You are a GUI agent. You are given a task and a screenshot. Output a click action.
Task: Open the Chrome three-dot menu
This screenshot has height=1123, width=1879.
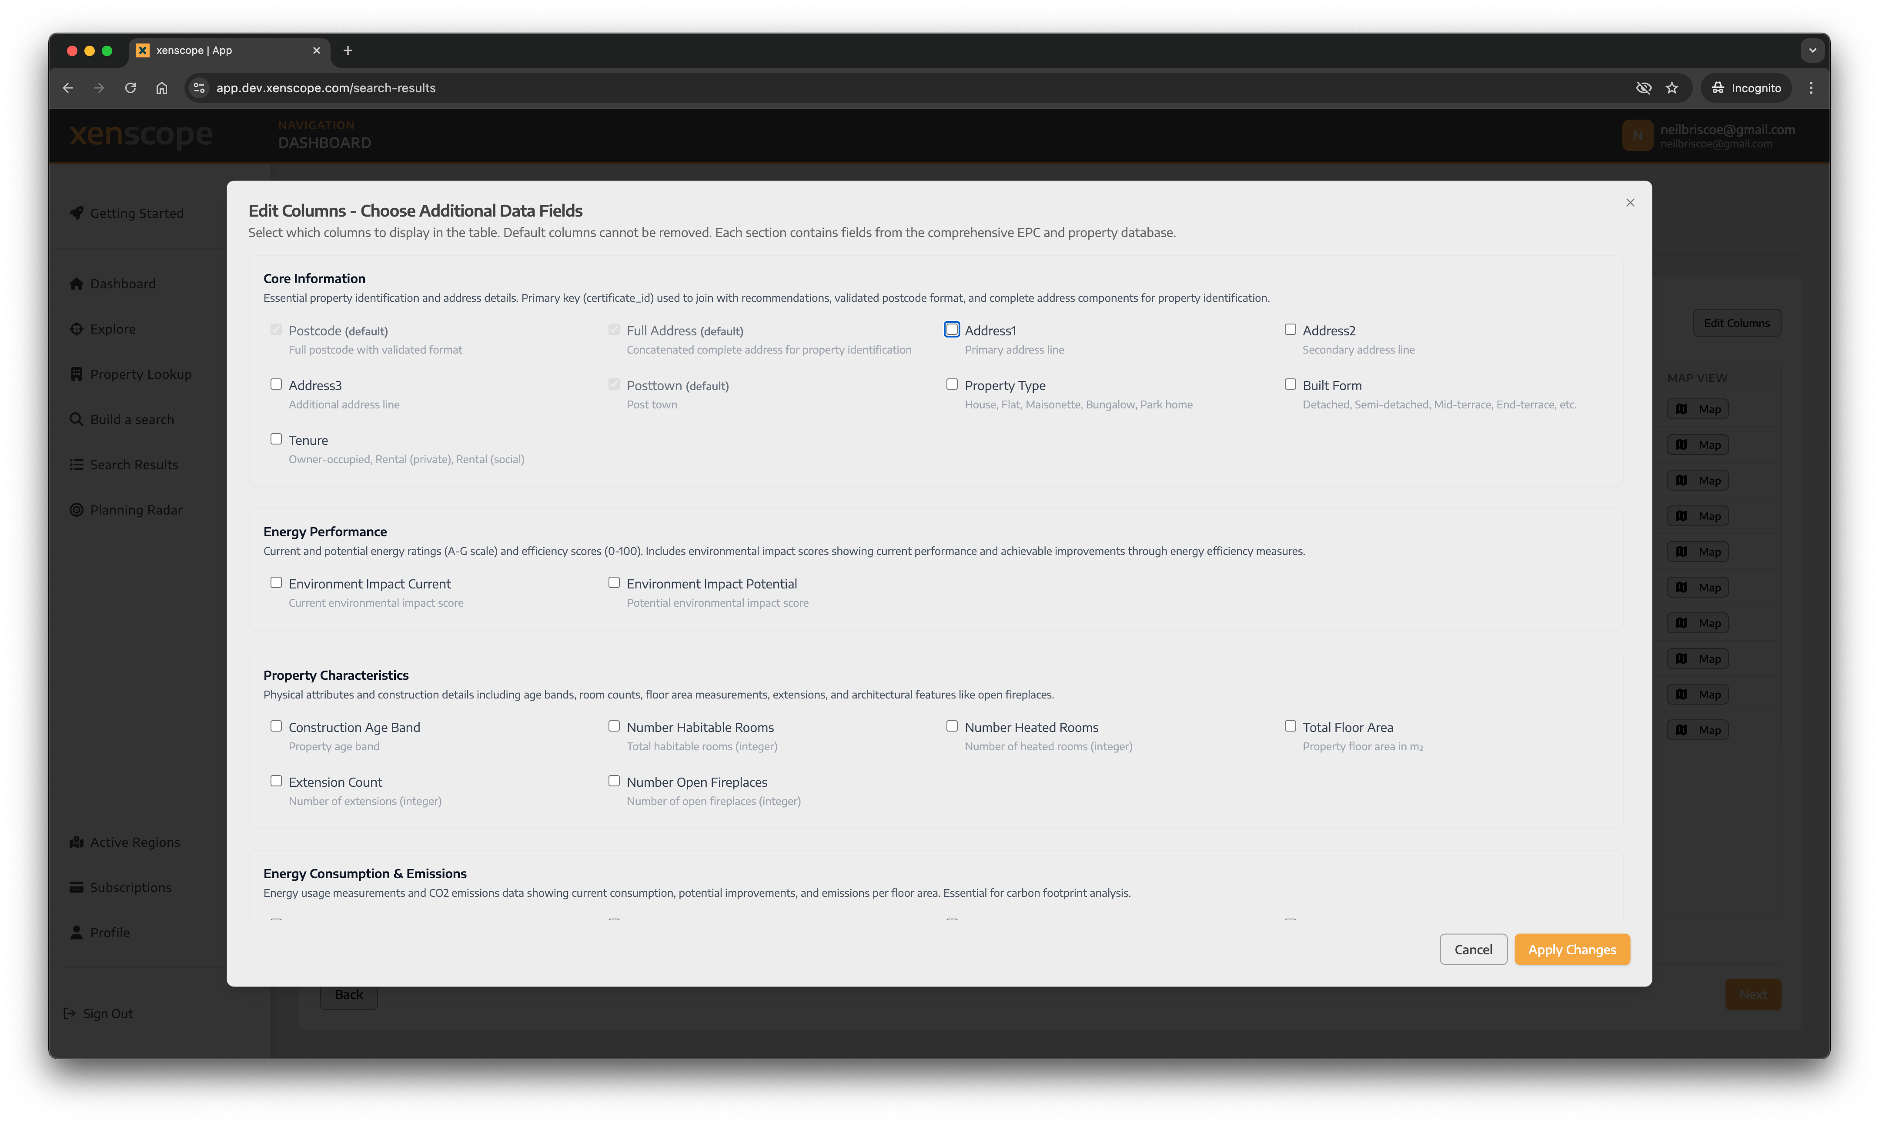point(1811,88)
